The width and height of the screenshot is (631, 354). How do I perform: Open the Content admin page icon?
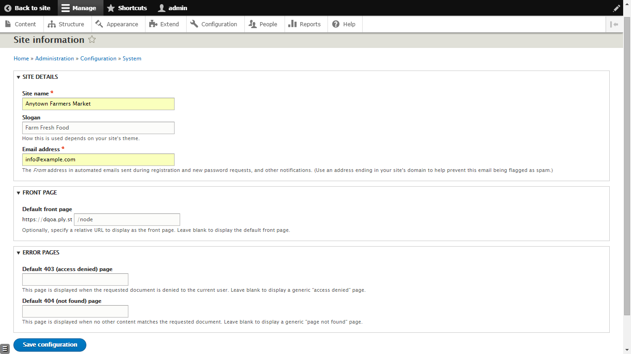7,24
